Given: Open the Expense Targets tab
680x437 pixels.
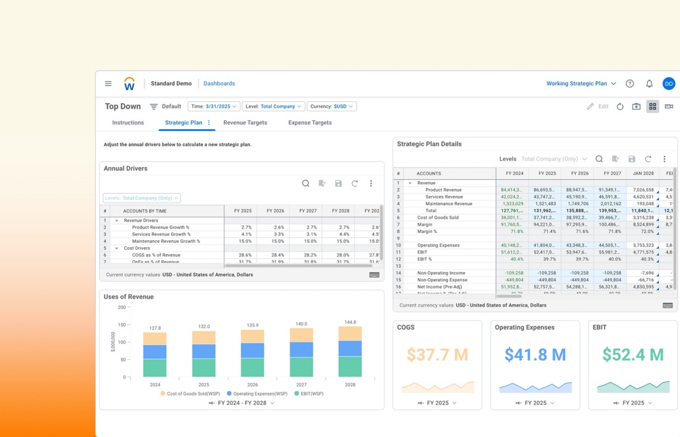Looking at the screenshot, I should pos(310,122).
